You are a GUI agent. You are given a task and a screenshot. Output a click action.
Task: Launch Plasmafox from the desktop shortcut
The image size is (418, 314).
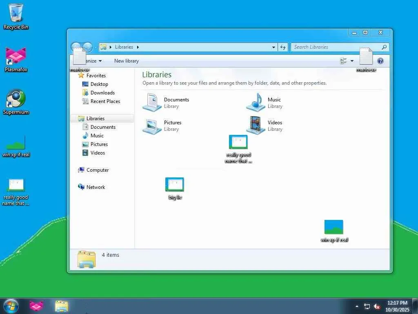click(16, 60)
